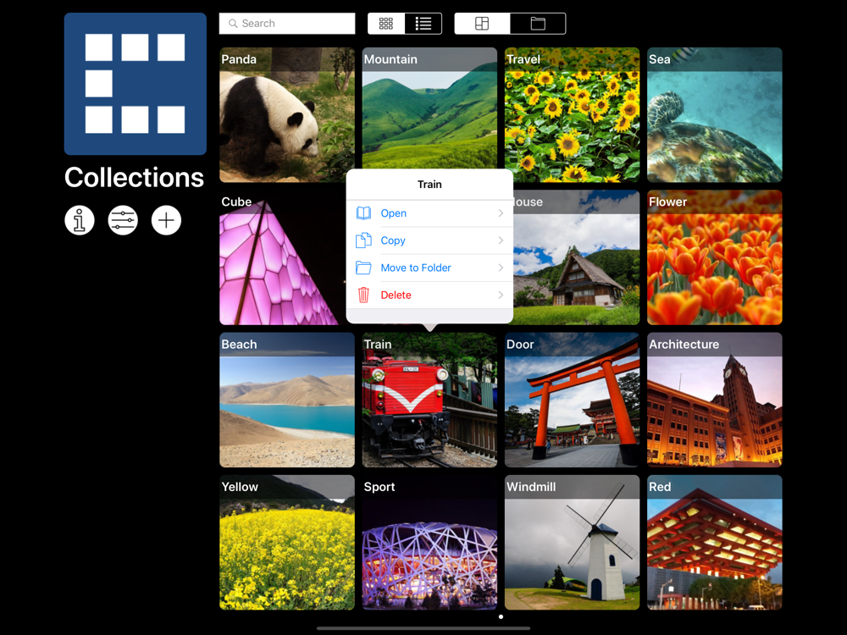Choose Open in Train menu
847x635 pixels.
429,213
